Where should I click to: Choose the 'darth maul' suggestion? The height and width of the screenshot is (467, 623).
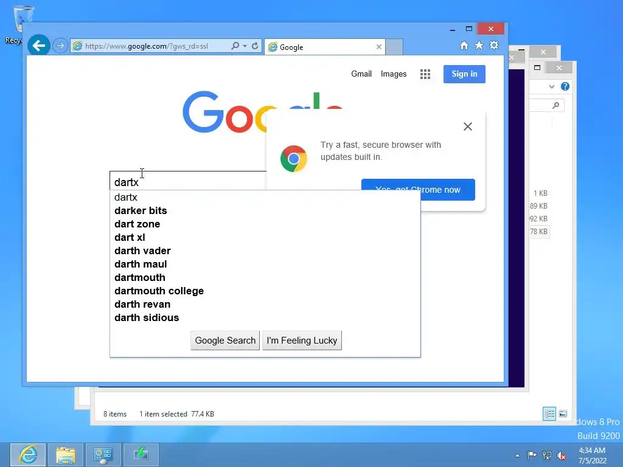(x=265, y=264)
